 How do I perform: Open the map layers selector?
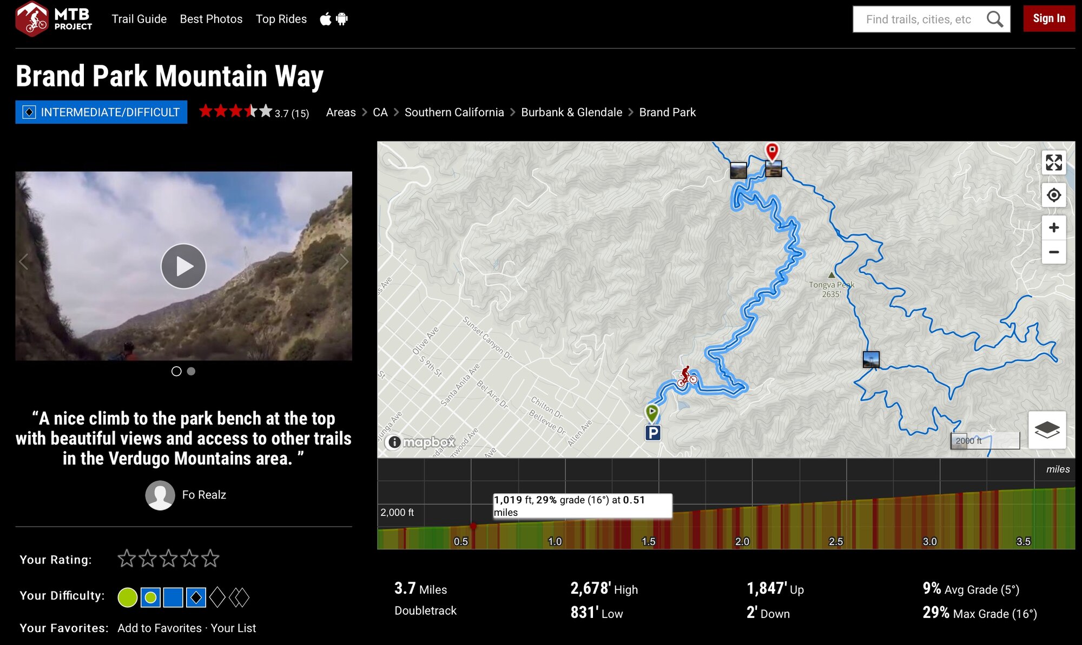pyautogui.click(x=1047, y=430)
